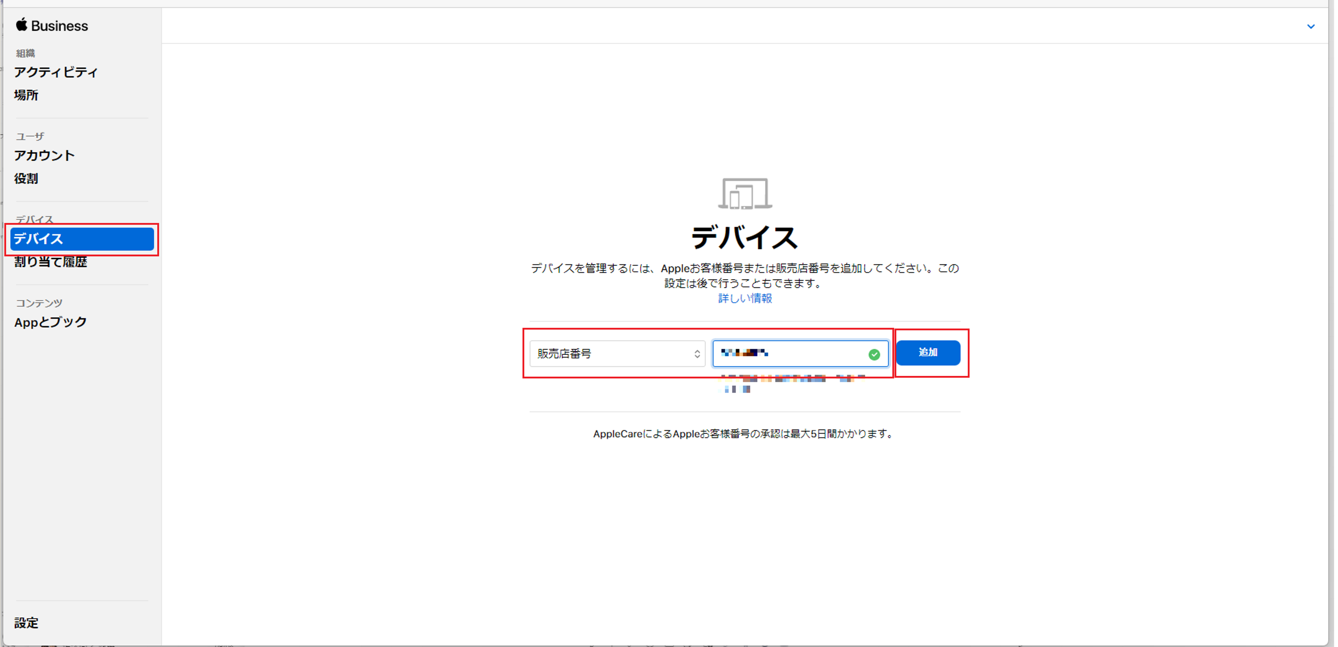
Task: Click the green checkmark validation icon
Action: (874, 354)
